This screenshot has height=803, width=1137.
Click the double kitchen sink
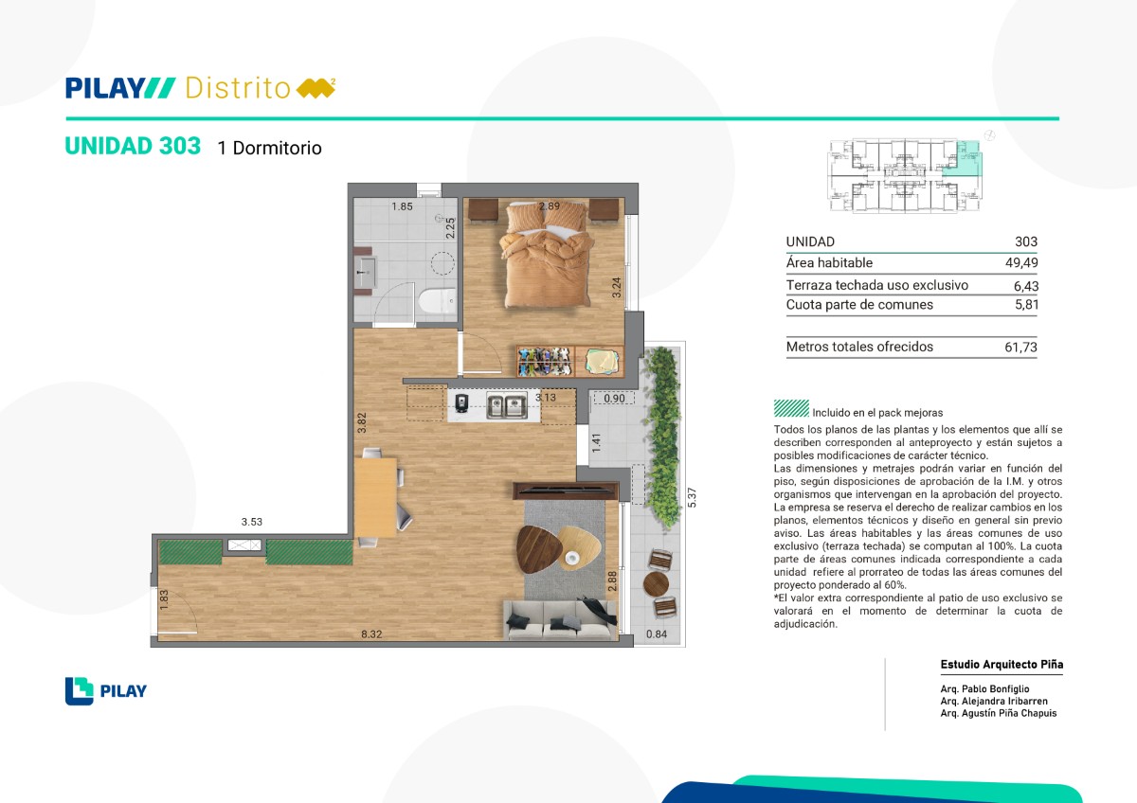[507, 406]
